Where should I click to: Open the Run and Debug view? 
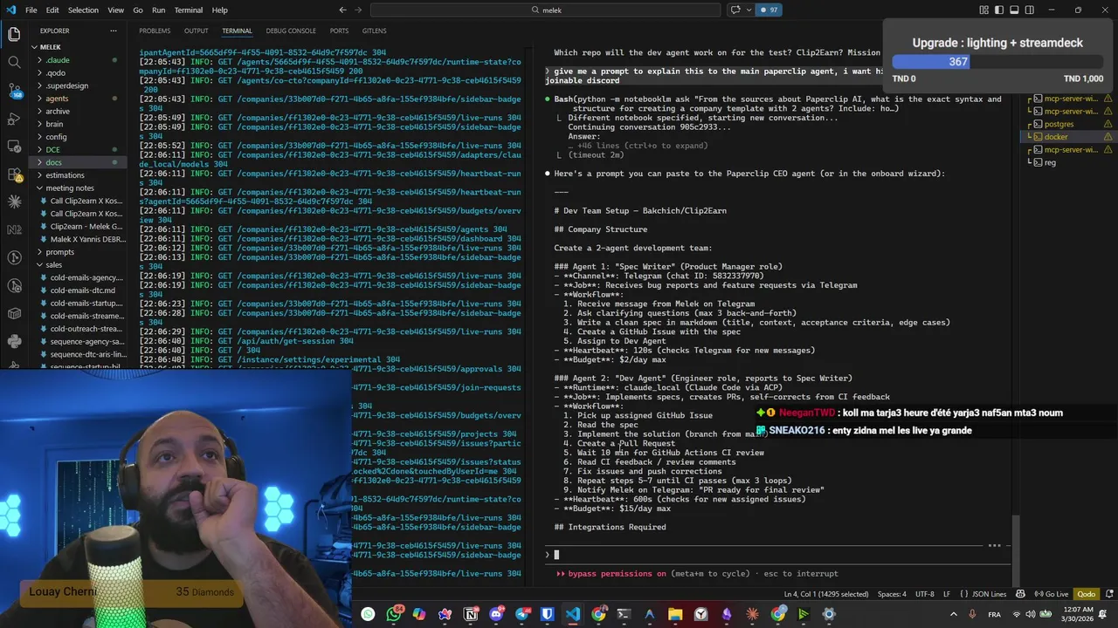point(14,118)
